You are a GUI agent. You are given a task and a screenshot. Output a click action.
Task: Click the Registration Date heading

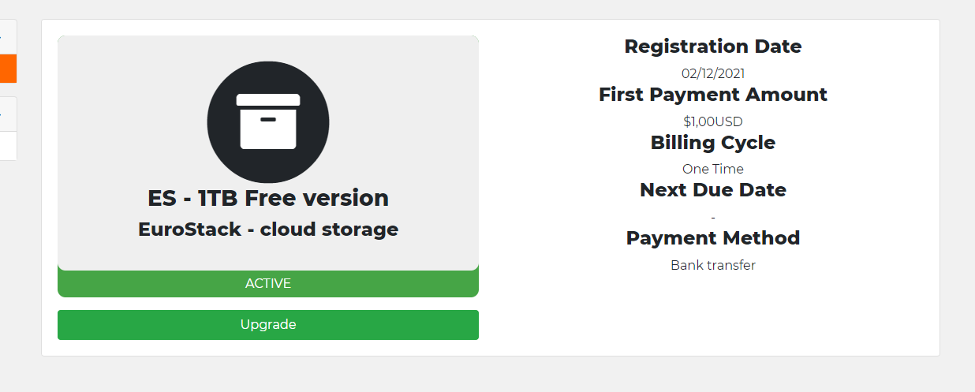(x=713, y=47)
